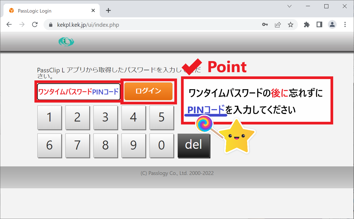Image resolution: width=354 pixels, height=219 pixels.
Task: Bookmark this page with star icon
Action: click(x=290, y=25)
